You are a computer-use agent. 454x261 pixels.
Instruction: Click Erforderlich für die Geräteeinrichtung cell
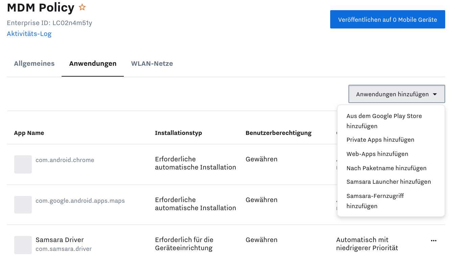pyautogui.click(x=184, y=244)
